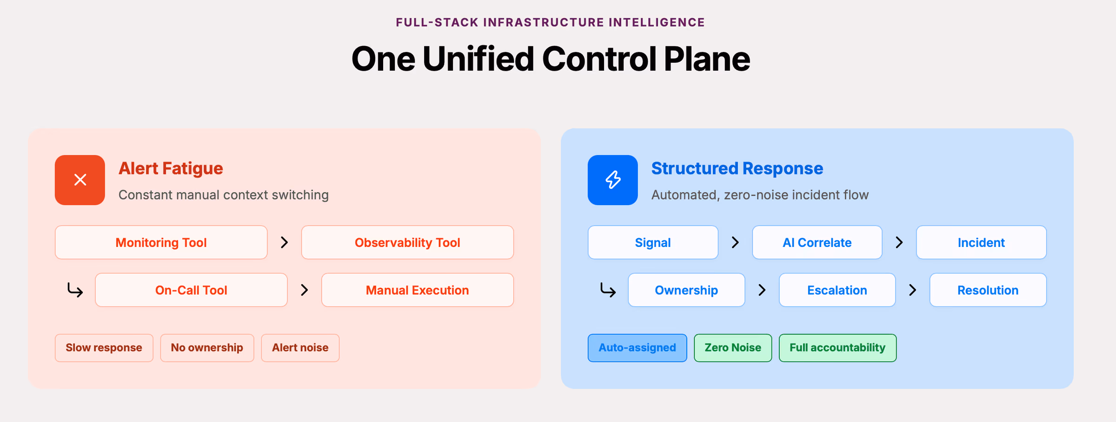Image resolution: width=1116 pixels, height=422 pixels.
Task: Click the Zero Noise green tag
Action: (x=733, y=348)
